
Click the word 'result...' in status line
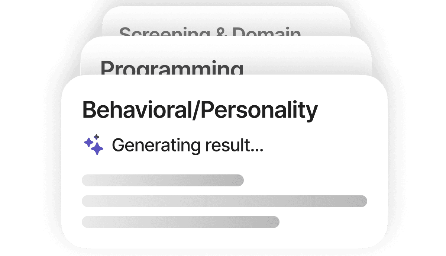pyautogui.click(x=234, y=145)
